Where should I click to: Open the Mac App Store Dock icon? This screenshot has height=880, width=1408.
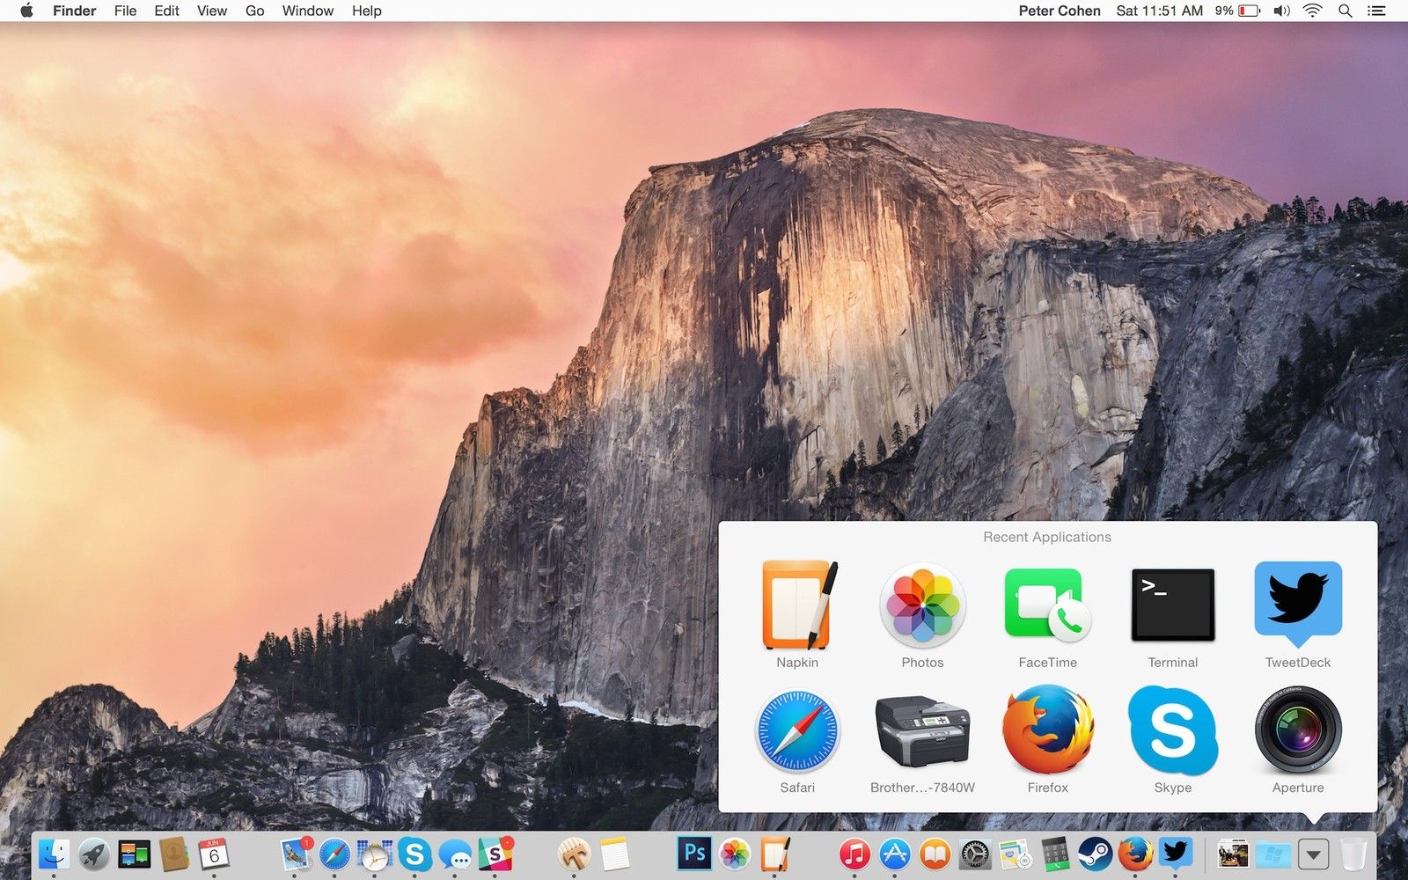tap(895, 854)
